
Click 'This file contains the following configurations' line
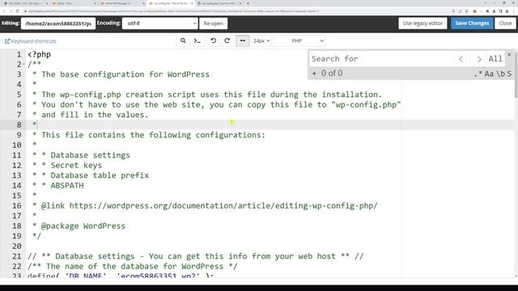click(x=153, y=135)
